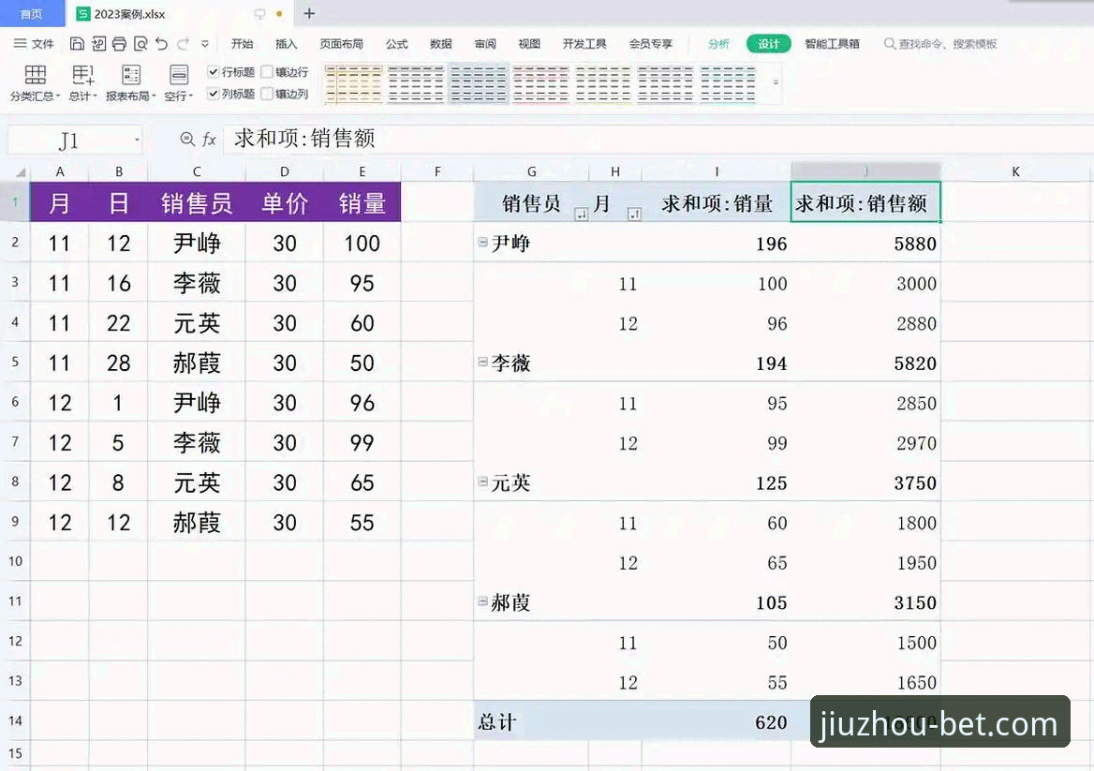Open the 总计 grand totals tool
This screenshot has height=771, width=1094.
pyautogui.click(x=82, y=82)
